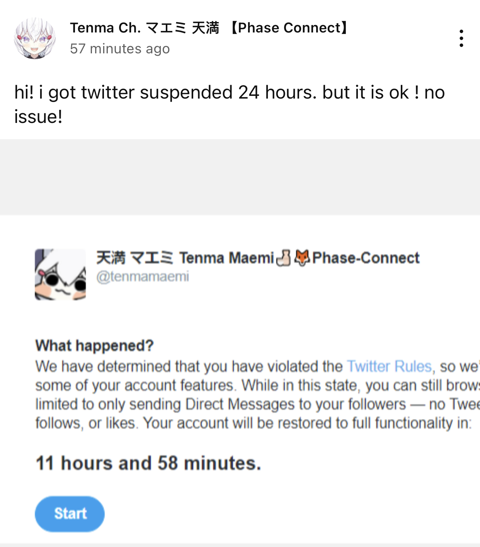Tap the Tenma Ch. channel avatar
Screen dimensions: 480x547
click(35, 38)
